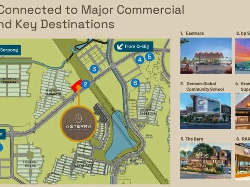250x187 pixels.
Task: Click the '2. bp' caption text
Action: tap(241, 34)
